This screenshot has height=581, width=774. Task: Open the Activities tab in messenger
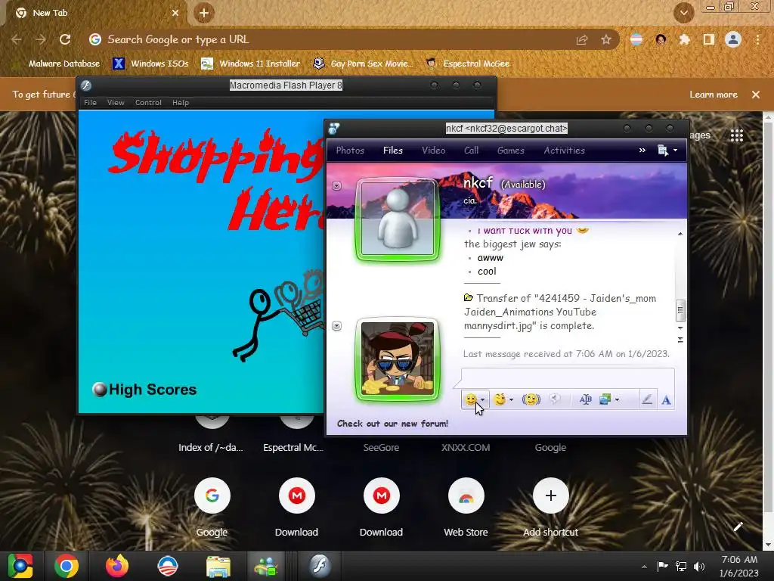tap(564, 151)
